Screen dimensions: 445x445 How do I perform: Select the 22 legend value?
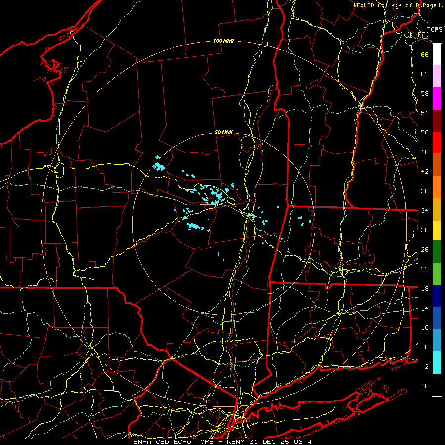(x=425, y=269)
